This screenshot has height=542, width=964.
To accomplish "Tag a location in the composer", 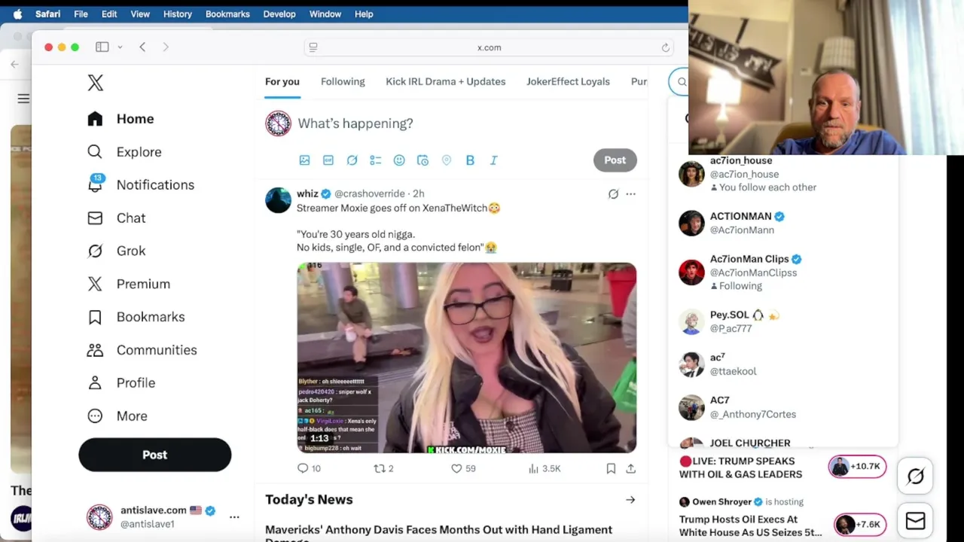I will 447,160.
